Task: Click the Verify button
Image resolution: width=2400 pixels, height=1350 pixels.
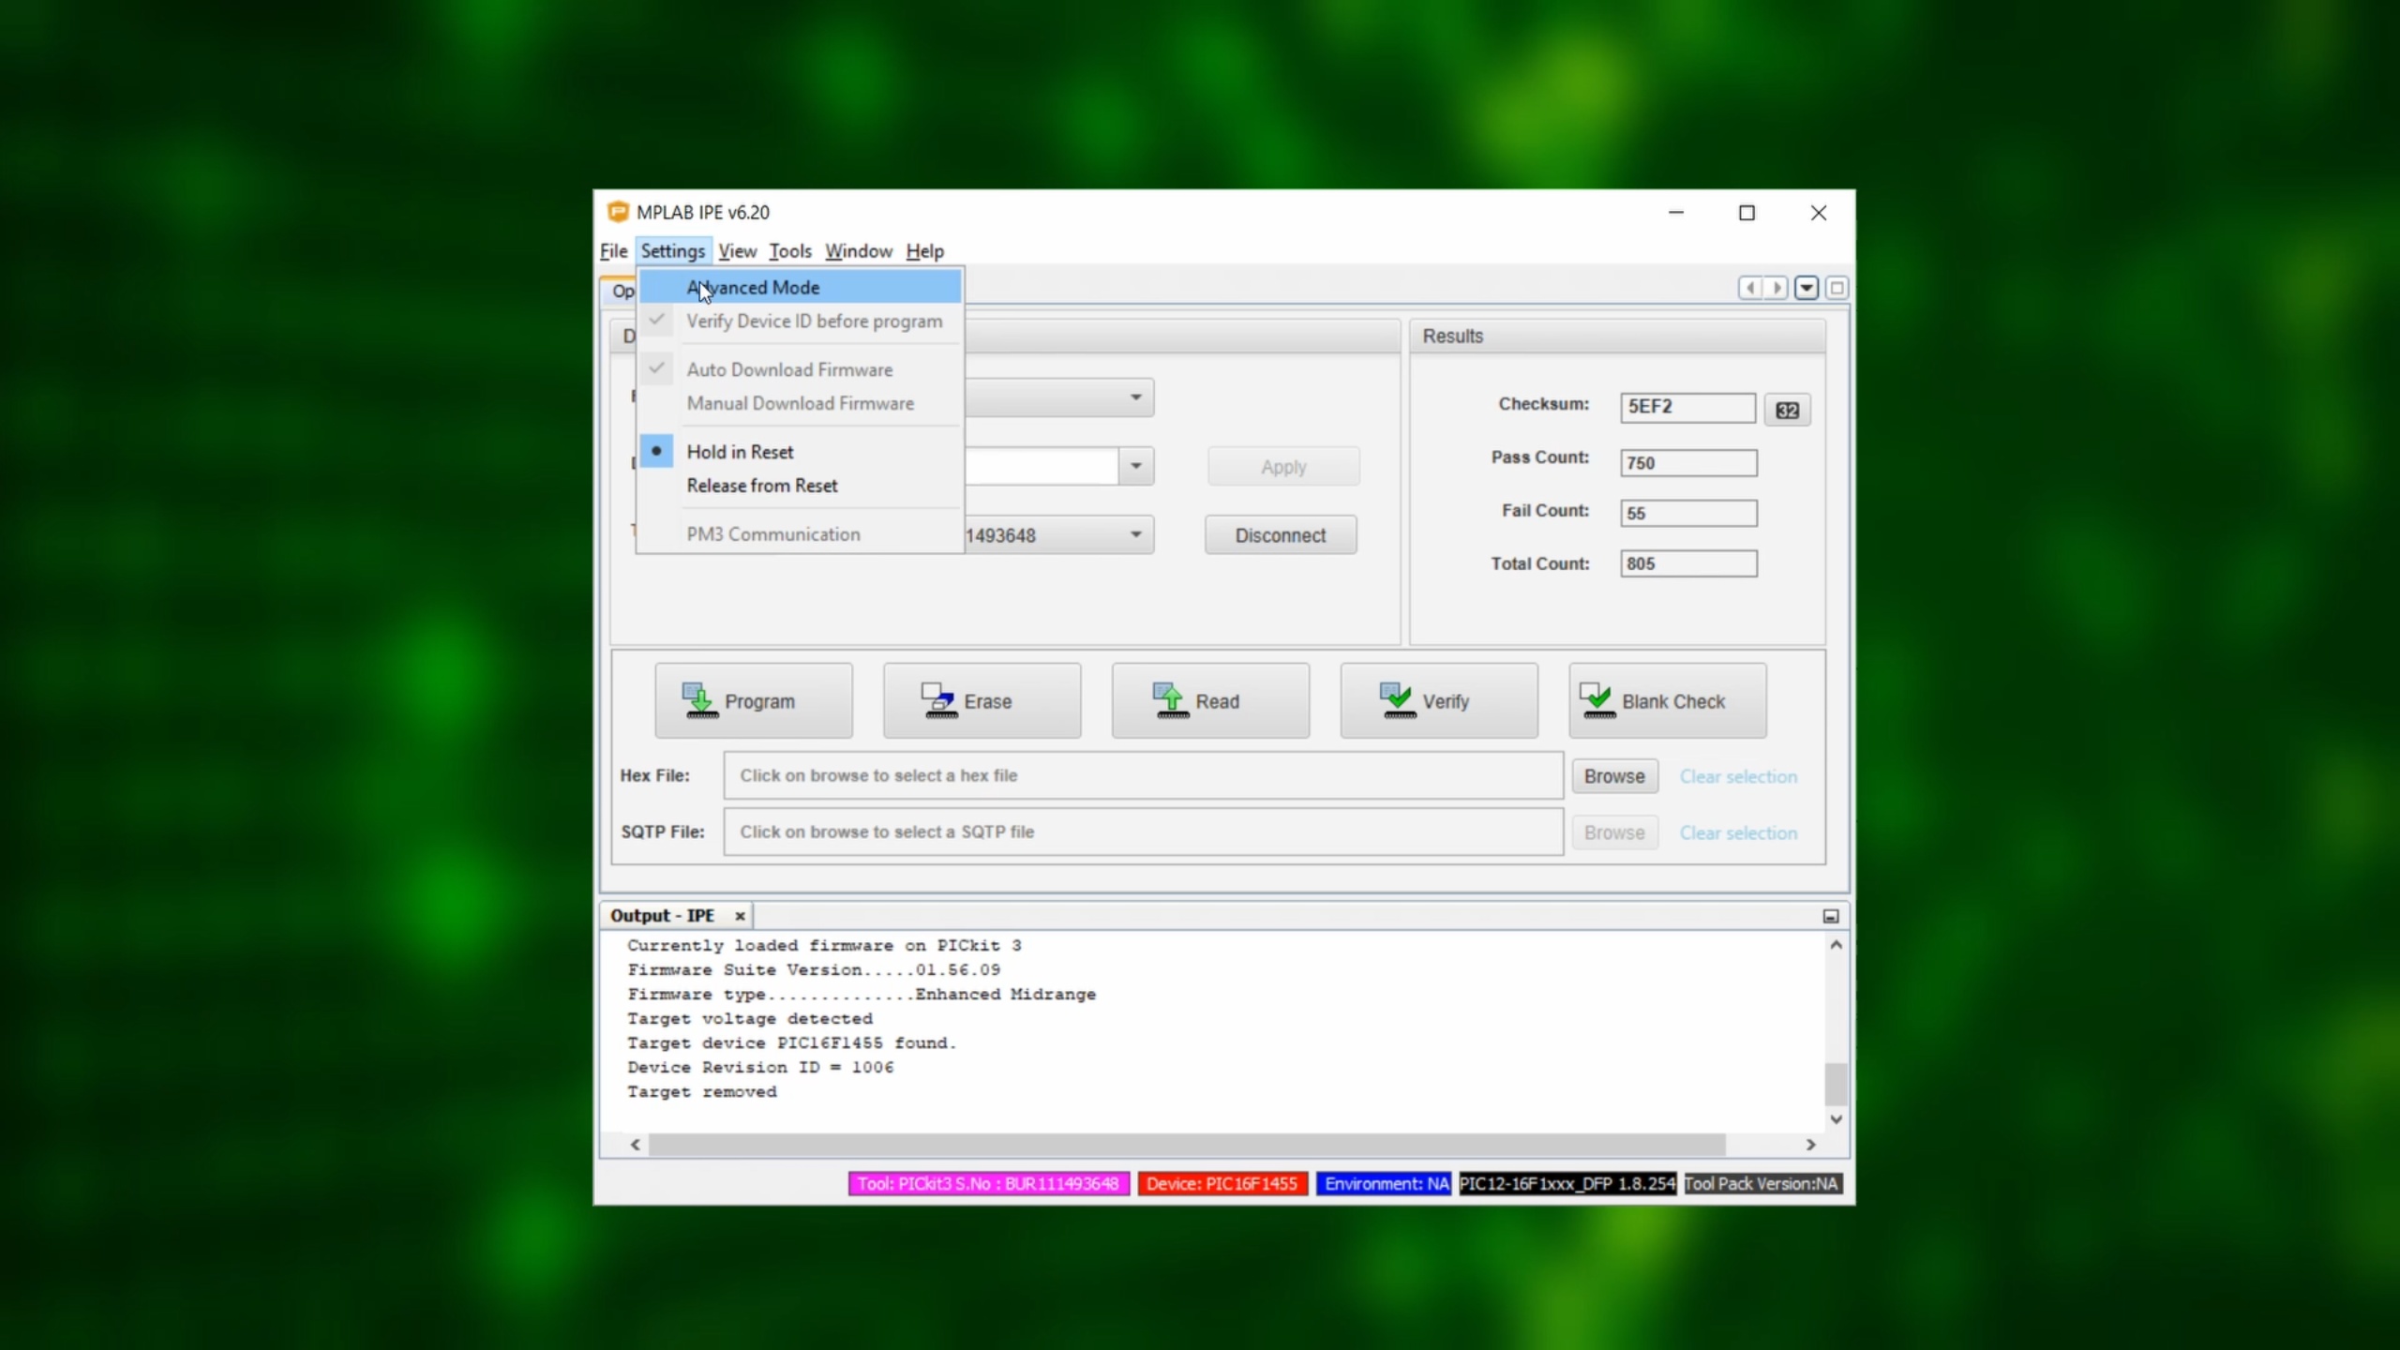Action: [x=1438, y=700]
